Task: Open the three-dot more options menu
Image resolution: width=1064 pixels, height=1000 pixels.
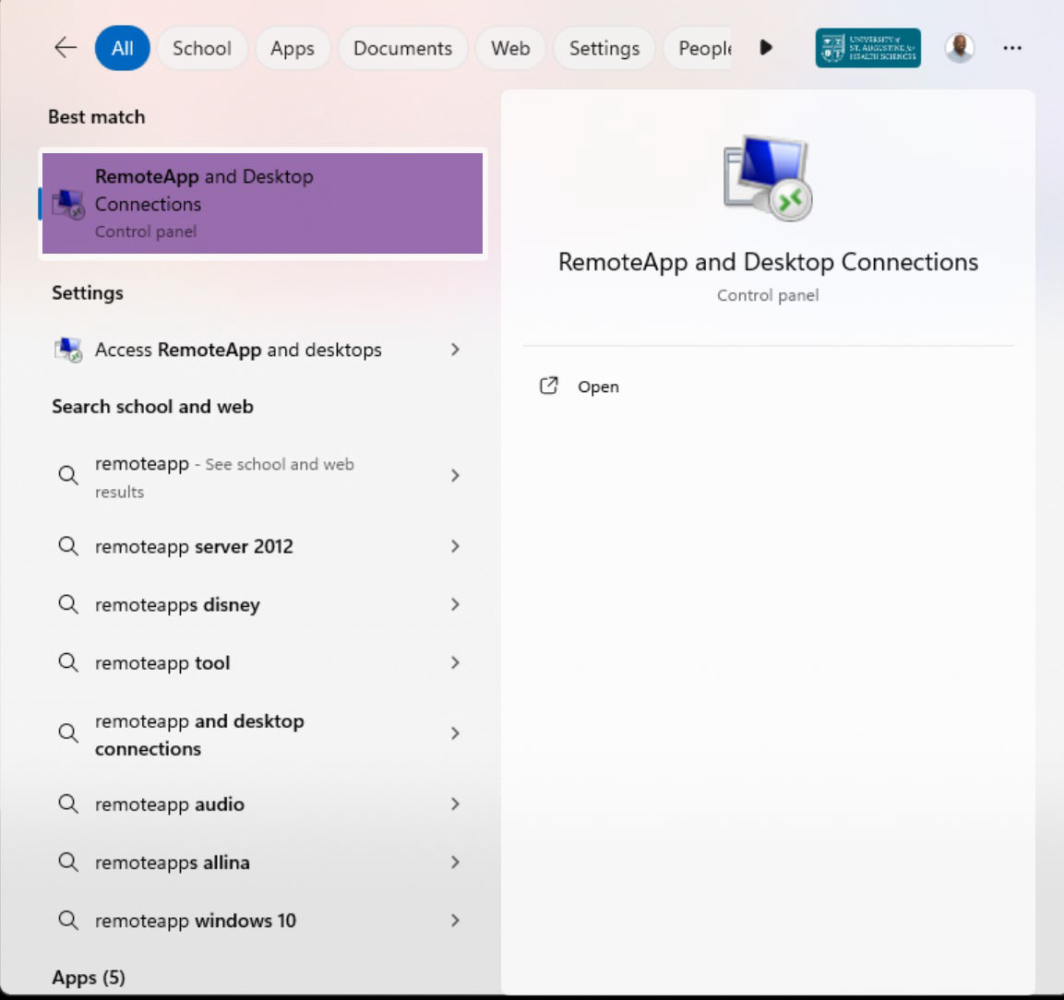Action: click(x=1011, y=48)
